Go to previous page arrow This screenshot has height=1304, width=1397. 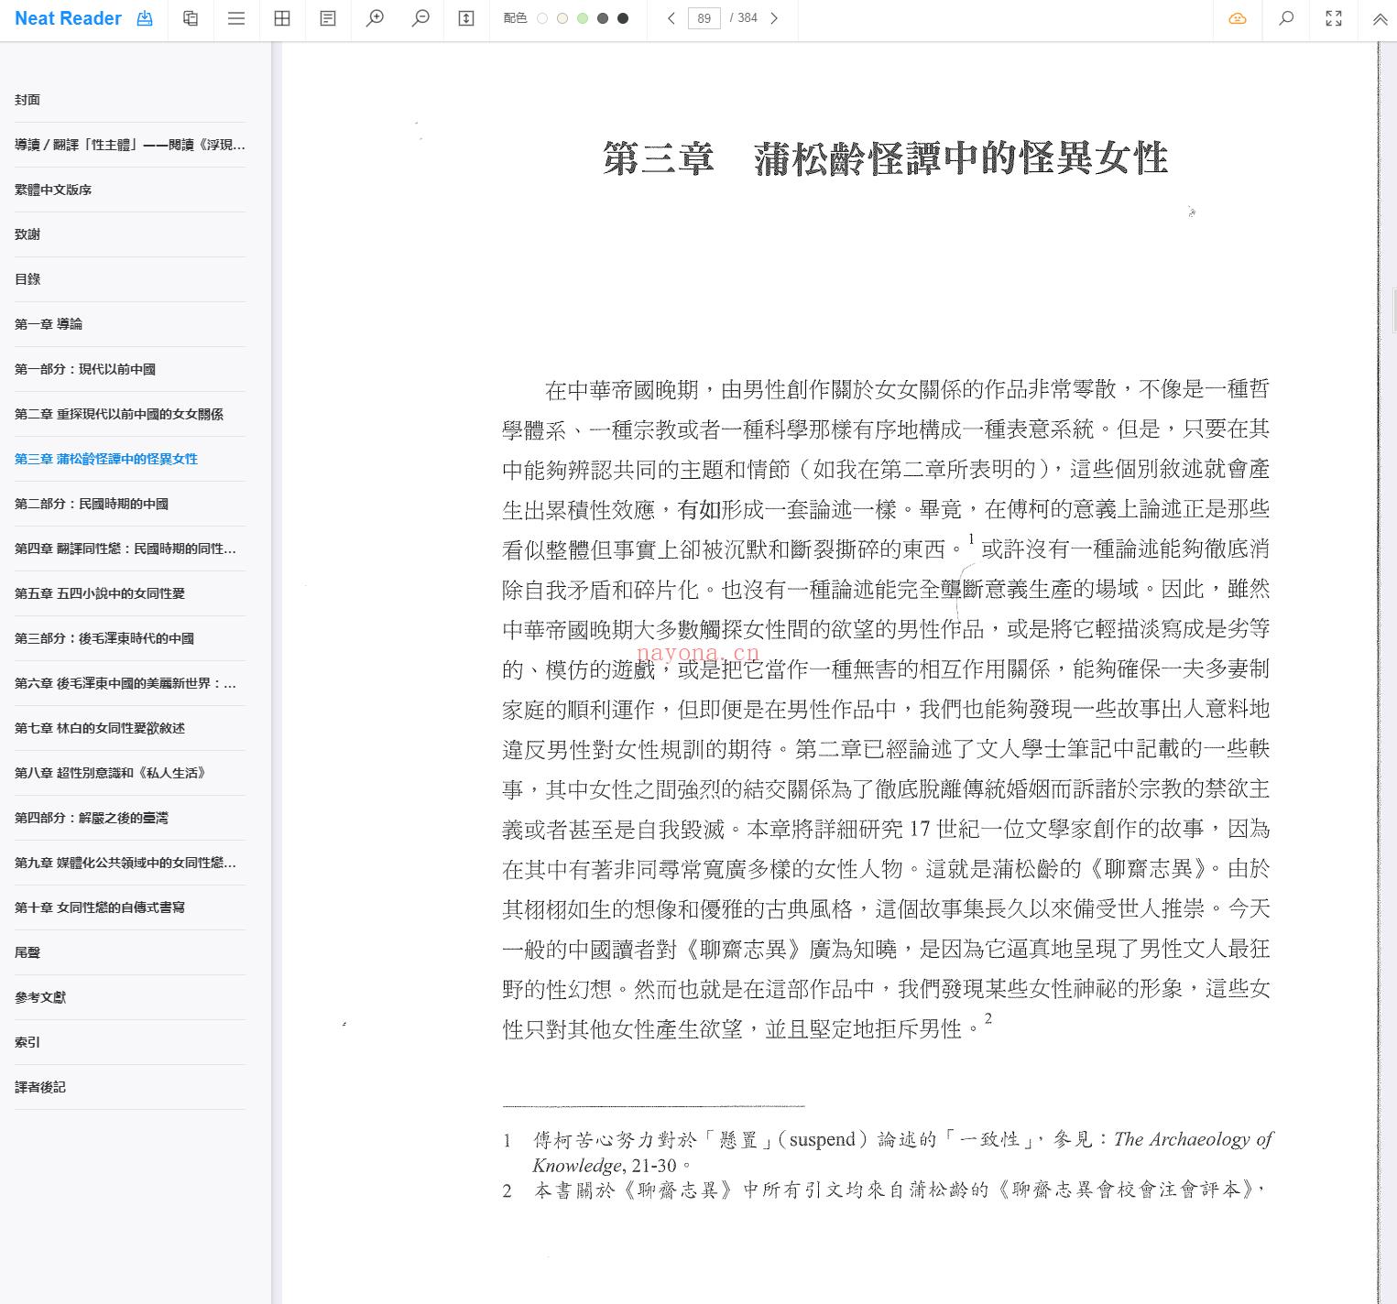click(671, 18)
